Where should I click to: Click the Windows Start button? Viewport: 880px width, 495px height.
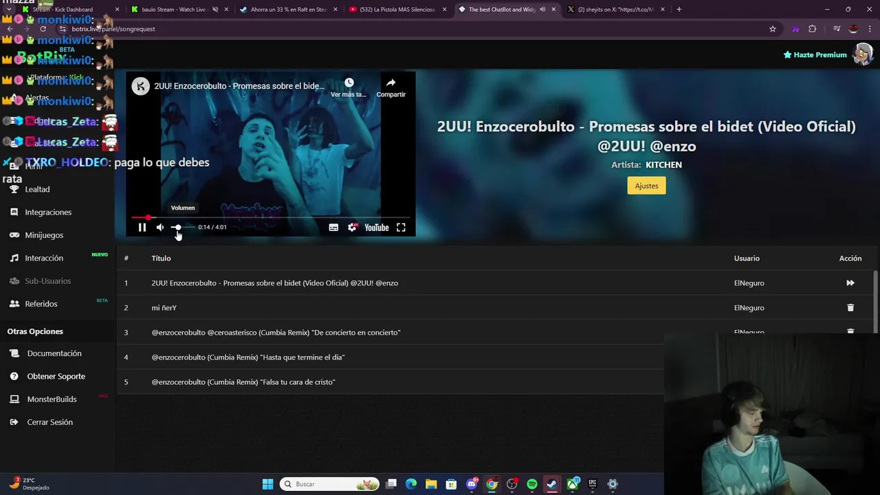point(267,484)
